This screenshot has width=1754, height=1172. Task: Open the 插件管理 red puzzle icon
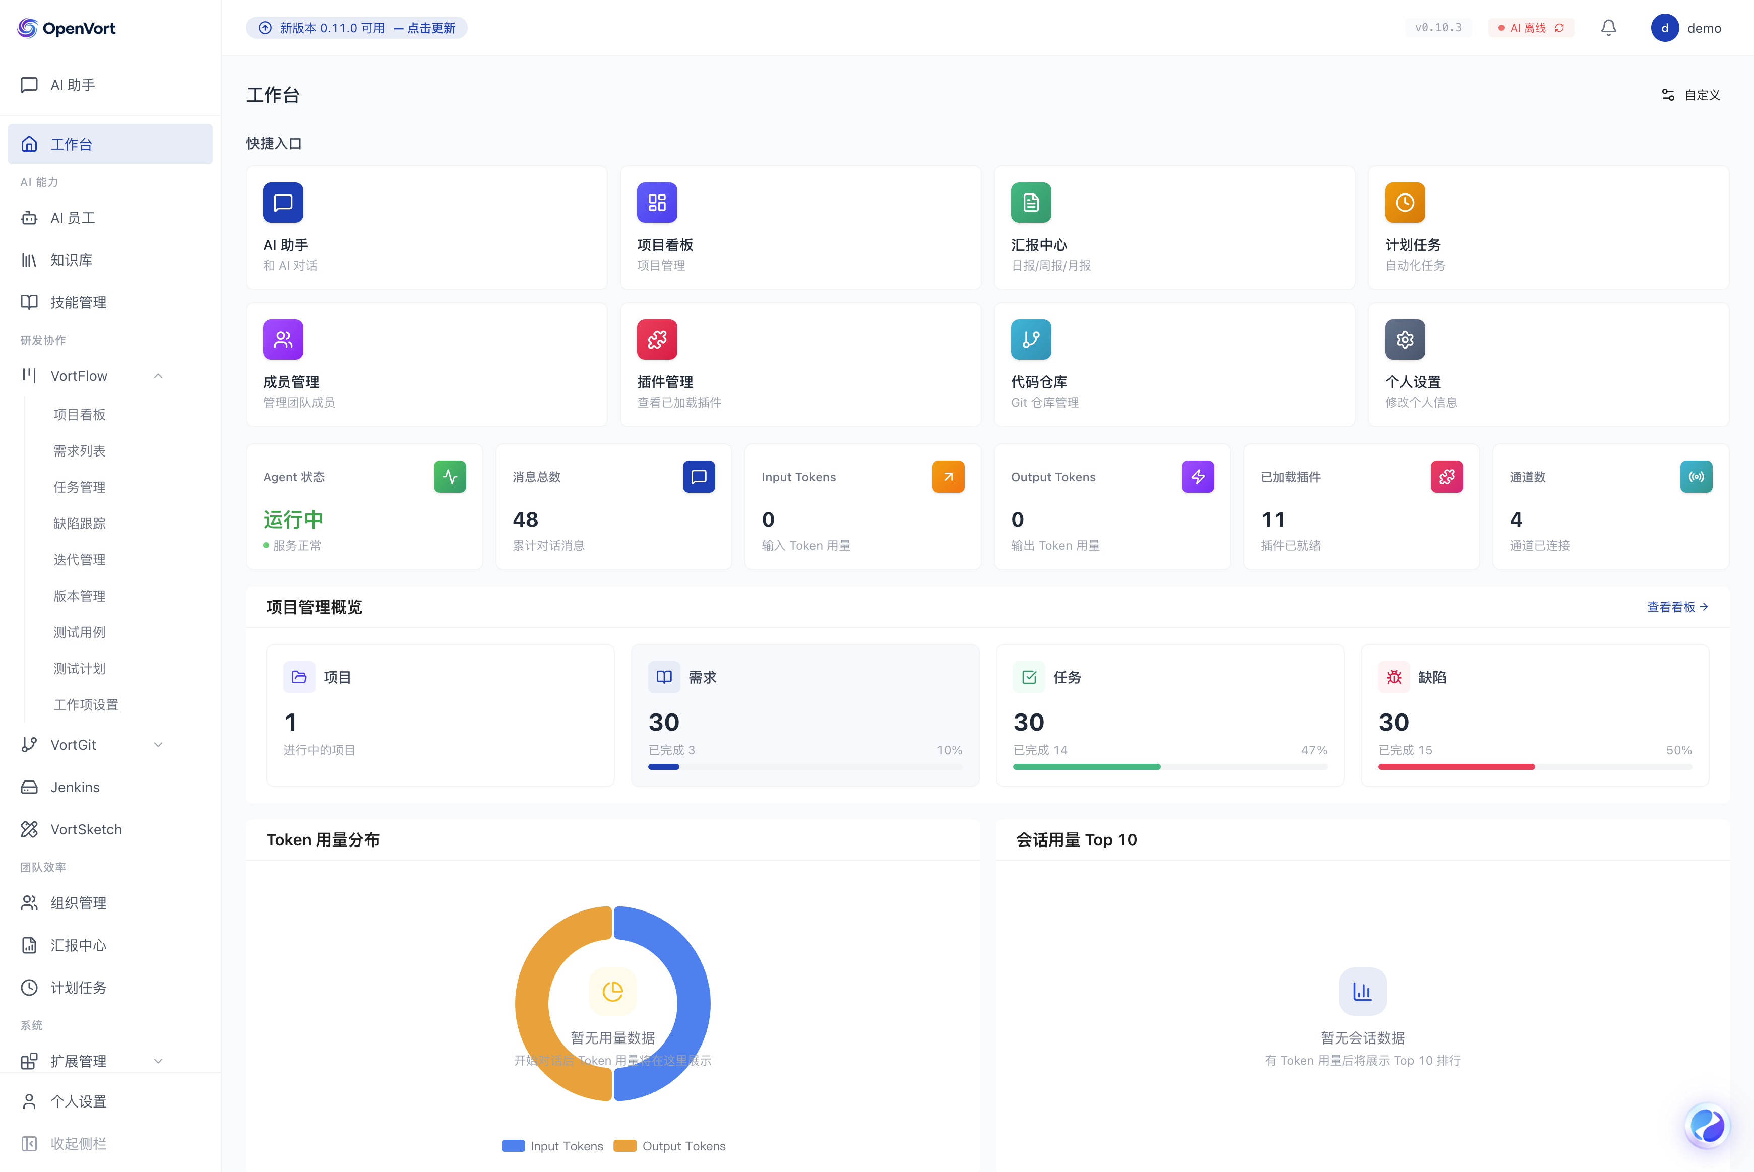(656, 339)
